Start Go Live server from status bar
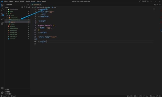The image size is (162, 97). [152, 96]
